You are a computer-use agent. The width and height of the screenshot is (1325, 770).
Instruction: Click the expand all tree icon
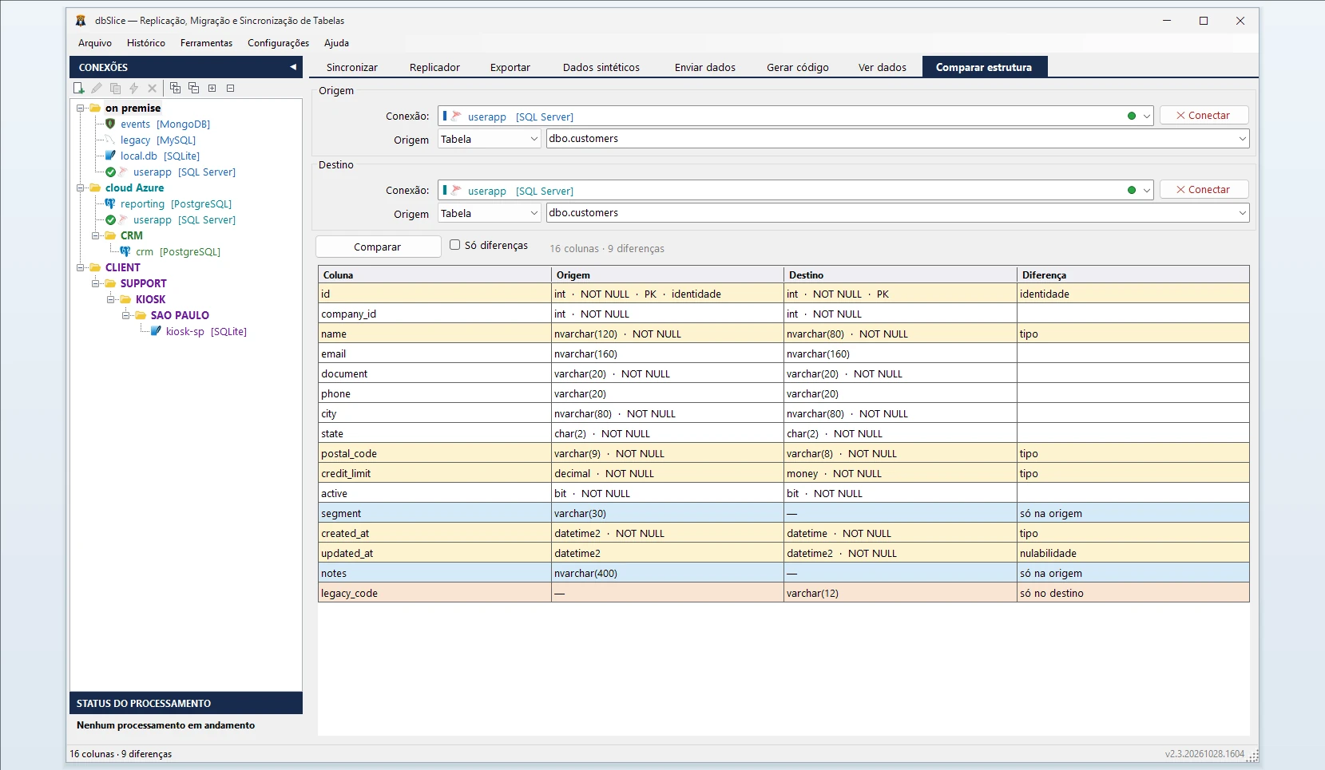pyautogui.click(x=212, y=88)
